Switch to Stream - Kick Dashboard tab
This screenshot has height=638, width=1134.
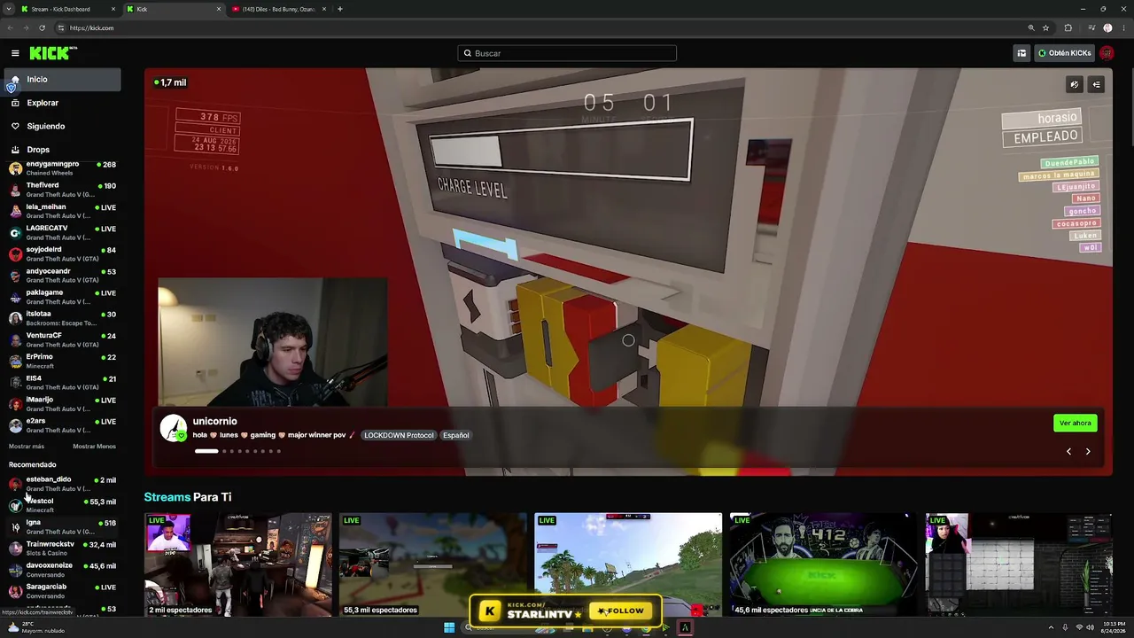coord(68,9)
